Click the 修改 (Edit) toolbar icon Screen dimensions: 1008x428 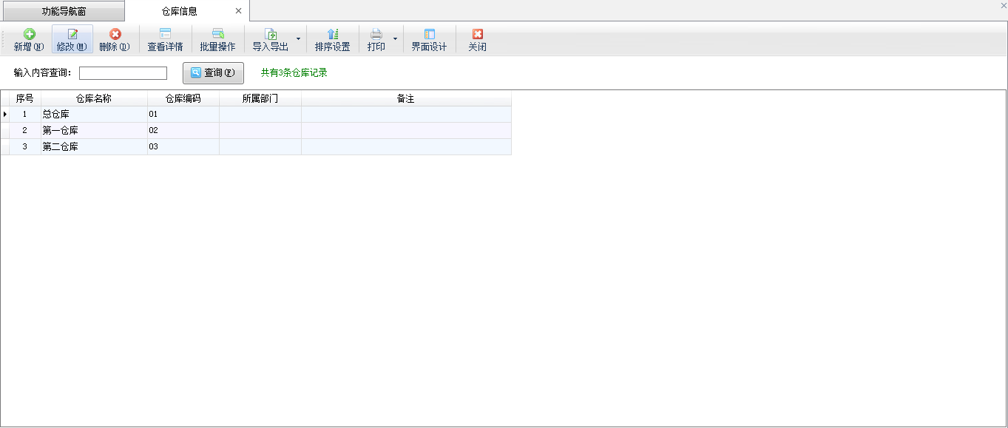pos(72,34)
